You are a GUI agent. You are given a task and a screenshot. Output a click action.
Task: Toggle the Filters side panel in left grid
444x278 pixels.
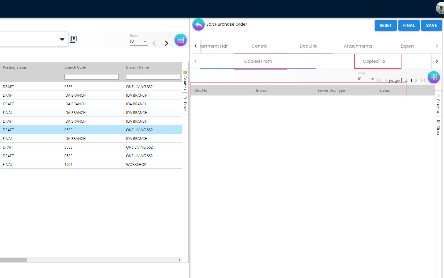(x=185, y=104)
